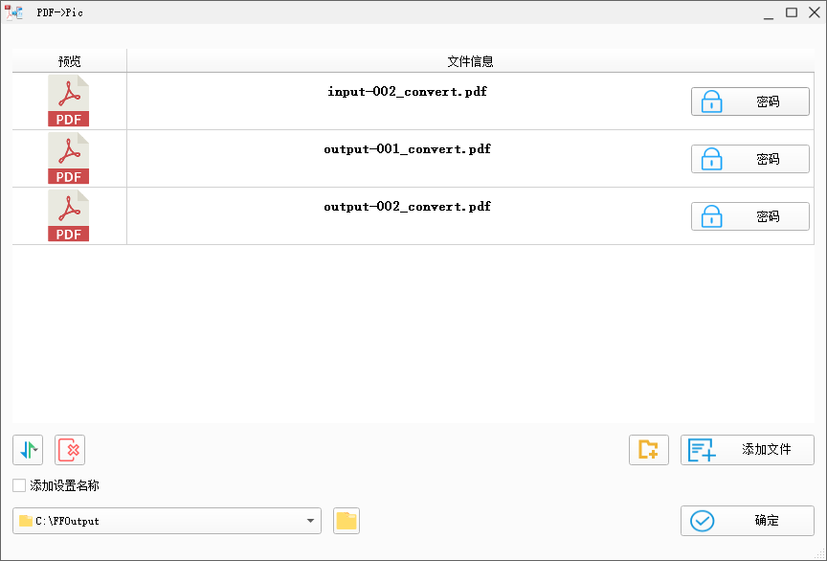Add a folder using the folder-plus icon
The image size is (827, 561).
pos(648,449)
